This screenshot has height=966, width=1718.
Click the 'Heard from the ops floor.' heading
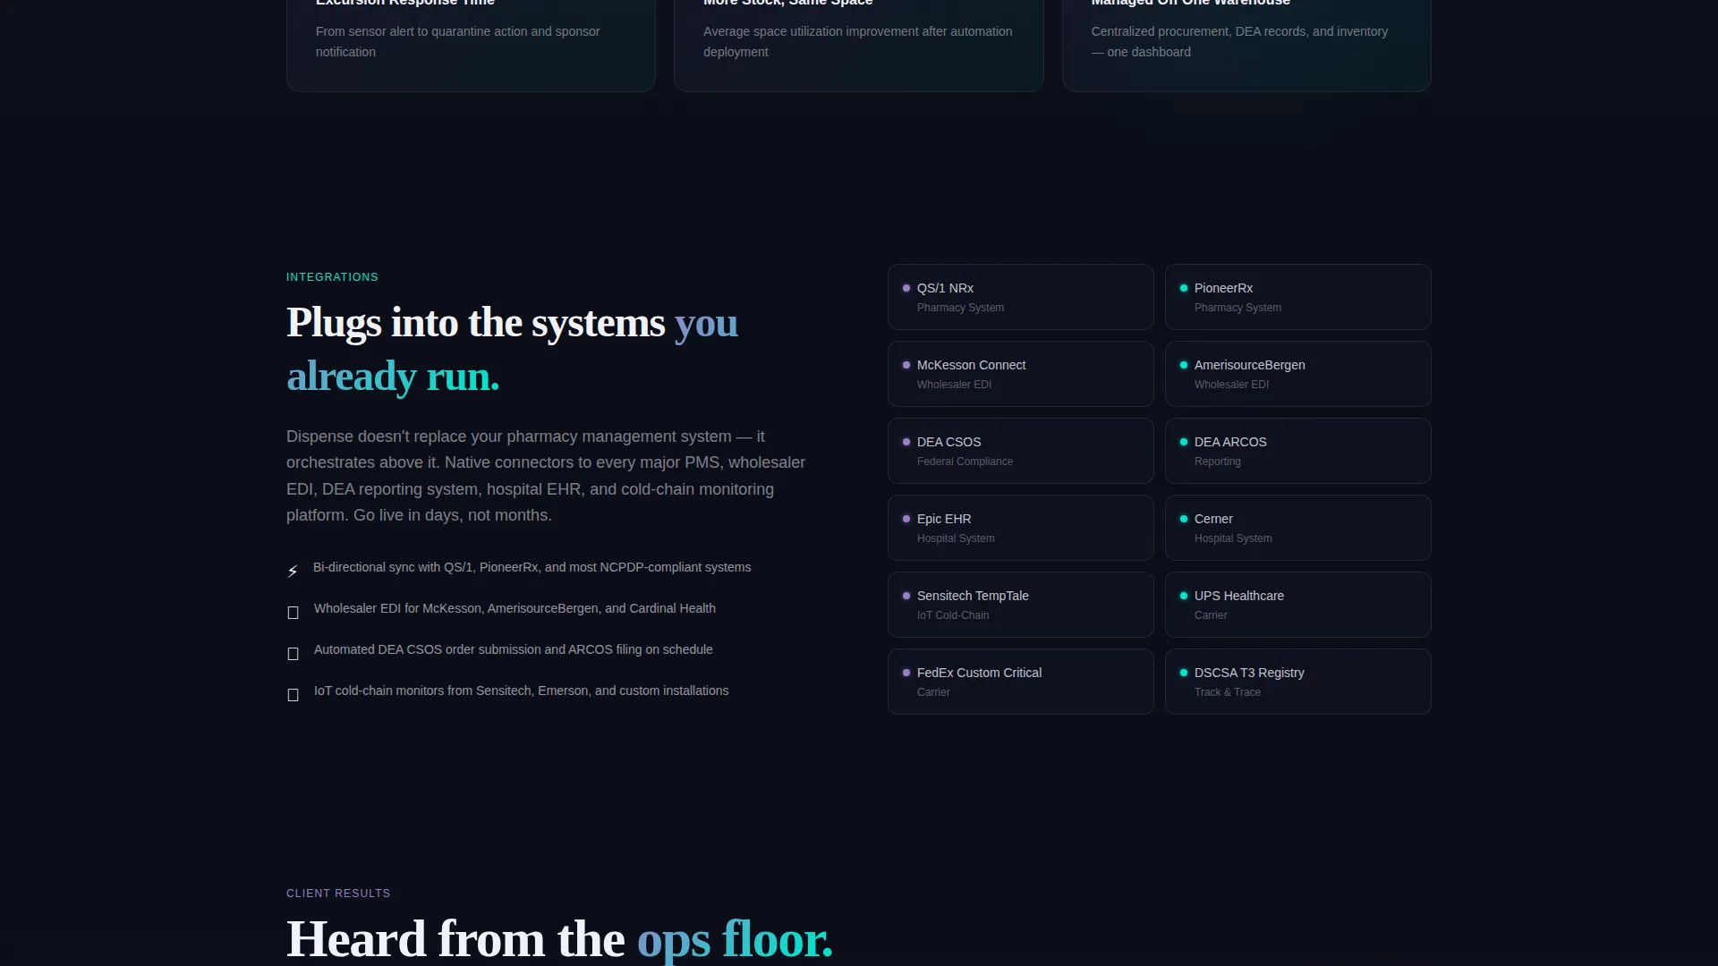[559, 939]
